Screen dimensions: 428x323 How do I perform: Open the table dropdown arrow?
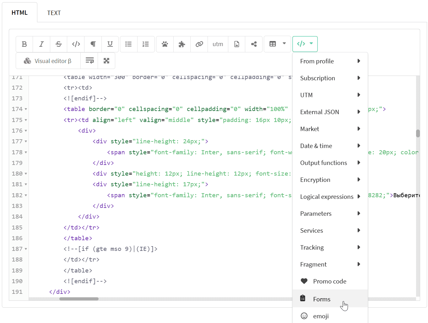click(x=284, y=44)
